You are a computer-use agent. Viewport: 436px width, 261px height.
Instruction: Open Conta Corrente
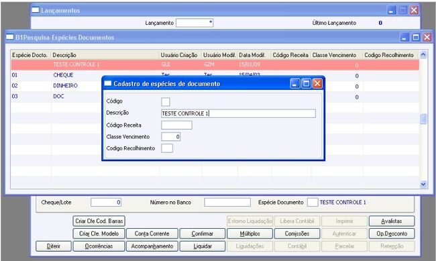click(152, 233)
